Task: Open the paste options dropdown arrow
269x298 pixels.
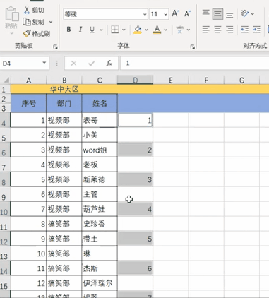Action: coord(11,33)
